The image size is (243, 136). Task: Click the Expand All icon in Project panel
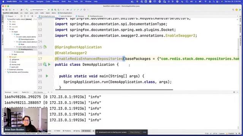pyautogui.click(x=25, y=16)
